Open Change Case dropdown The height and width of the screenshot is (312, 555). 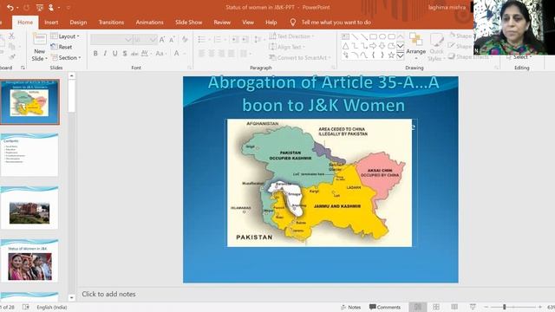click(x=160, y=54)
